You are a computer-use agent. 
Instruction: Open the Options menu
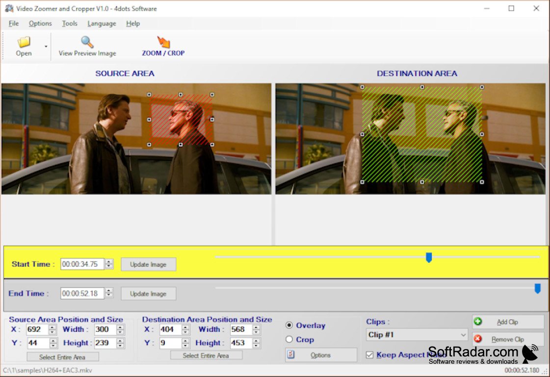pos(40,24)
